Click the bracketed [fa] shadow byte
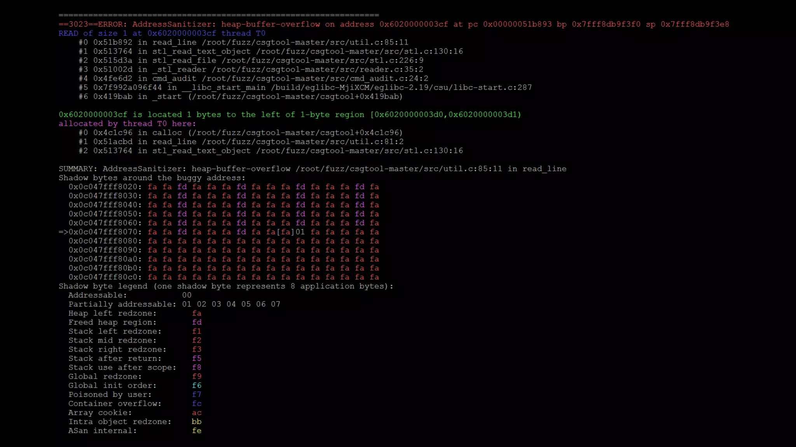 click(286, 232)
